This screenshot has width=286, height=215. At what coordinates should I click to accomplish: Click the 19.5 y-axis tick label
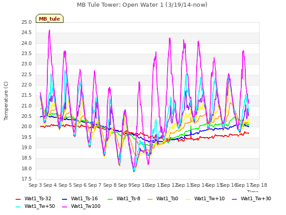(27, 138)
